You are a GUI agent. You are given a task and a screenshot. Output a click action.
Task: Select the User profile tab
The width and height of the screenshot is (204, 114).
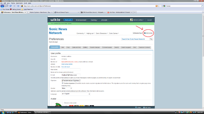click(x=55, y=47)
